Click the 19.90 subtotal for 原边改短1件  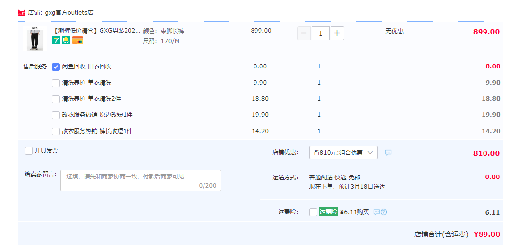[x=491, y=115]
